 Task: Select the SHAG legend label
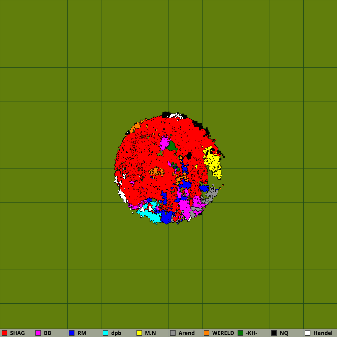click(x=18, y=333)
